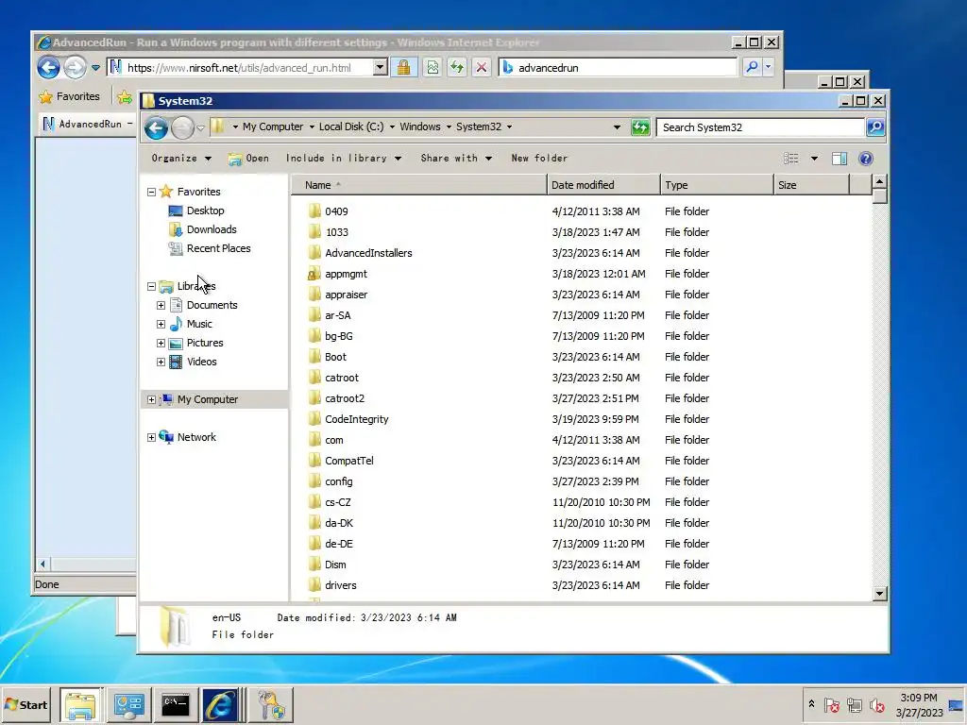This screenshot has width=967, height=725.
Task: Expand the Videos library node
Action: [x=161, y=362]
